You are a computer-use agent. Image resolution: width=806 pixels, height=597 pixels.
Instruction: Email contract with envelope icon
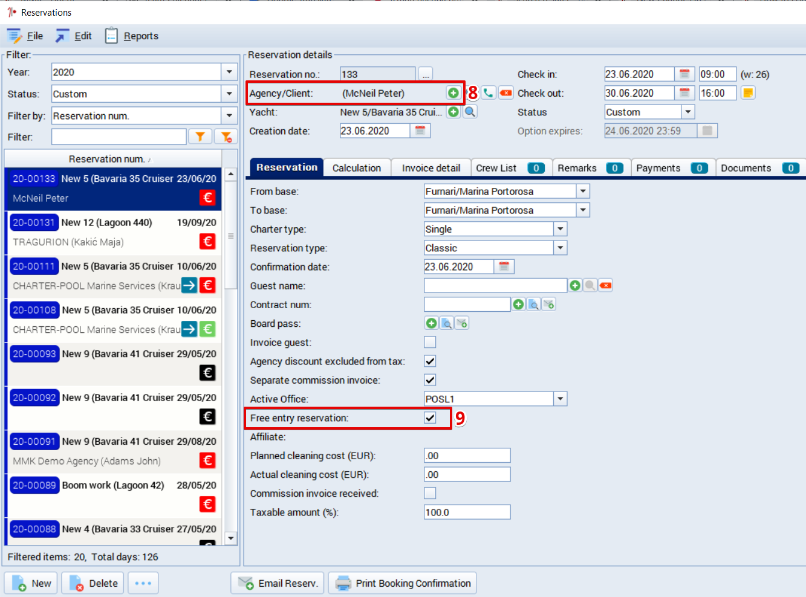coord(548,305)
